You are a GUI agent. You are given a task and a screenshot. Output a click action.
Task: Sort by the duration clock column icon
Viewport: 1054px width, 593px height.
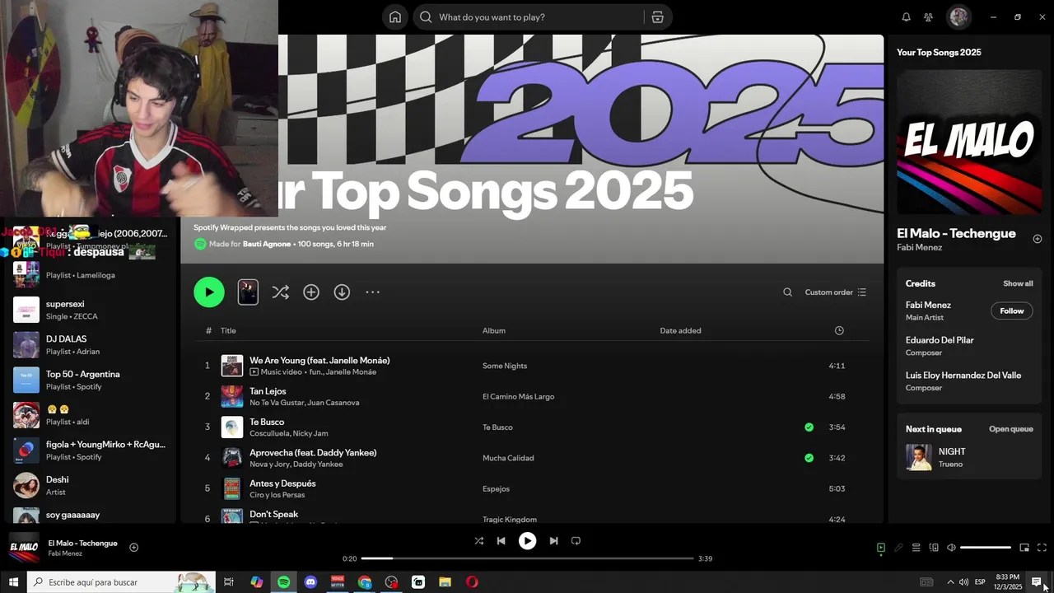pyautogui.click(x=839, y=330)
